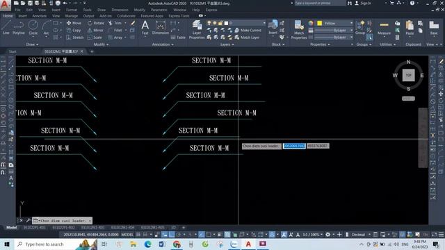Click the Insert block icon
Screen dimensions: 445x250
(273, 27)
